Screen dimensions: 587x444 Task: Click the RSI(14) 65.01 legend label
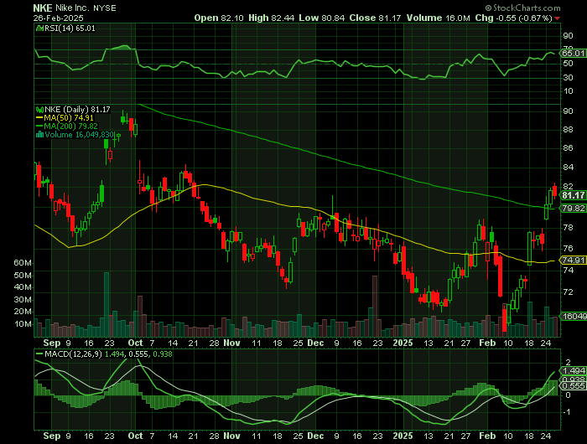70,28
